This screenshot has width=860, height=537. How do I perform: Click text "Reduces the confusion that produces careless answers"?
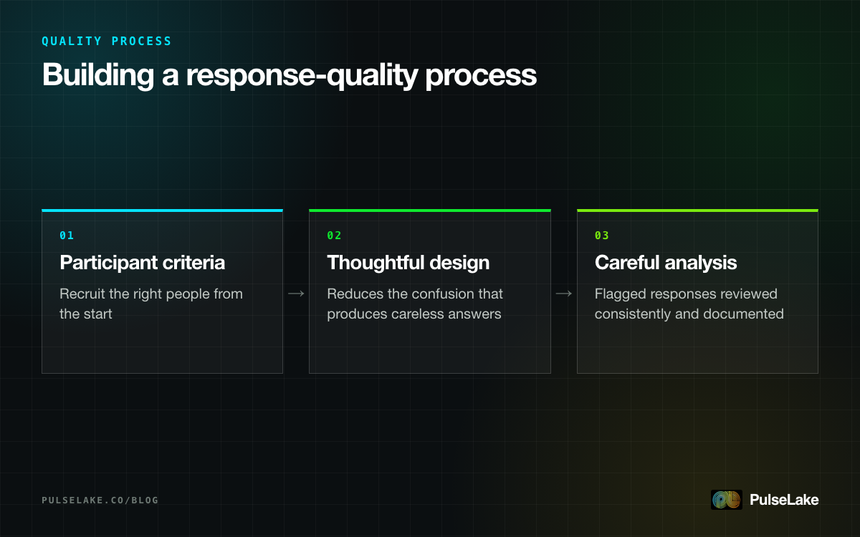coord(415,304)
